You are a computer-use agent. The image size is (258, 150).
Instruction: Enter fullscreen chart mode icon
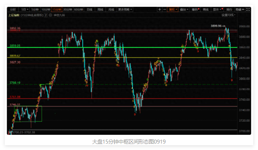248,10
